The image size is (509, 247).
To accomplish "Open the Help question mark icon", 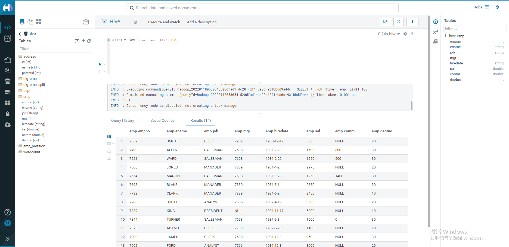I will coord(8,212).
